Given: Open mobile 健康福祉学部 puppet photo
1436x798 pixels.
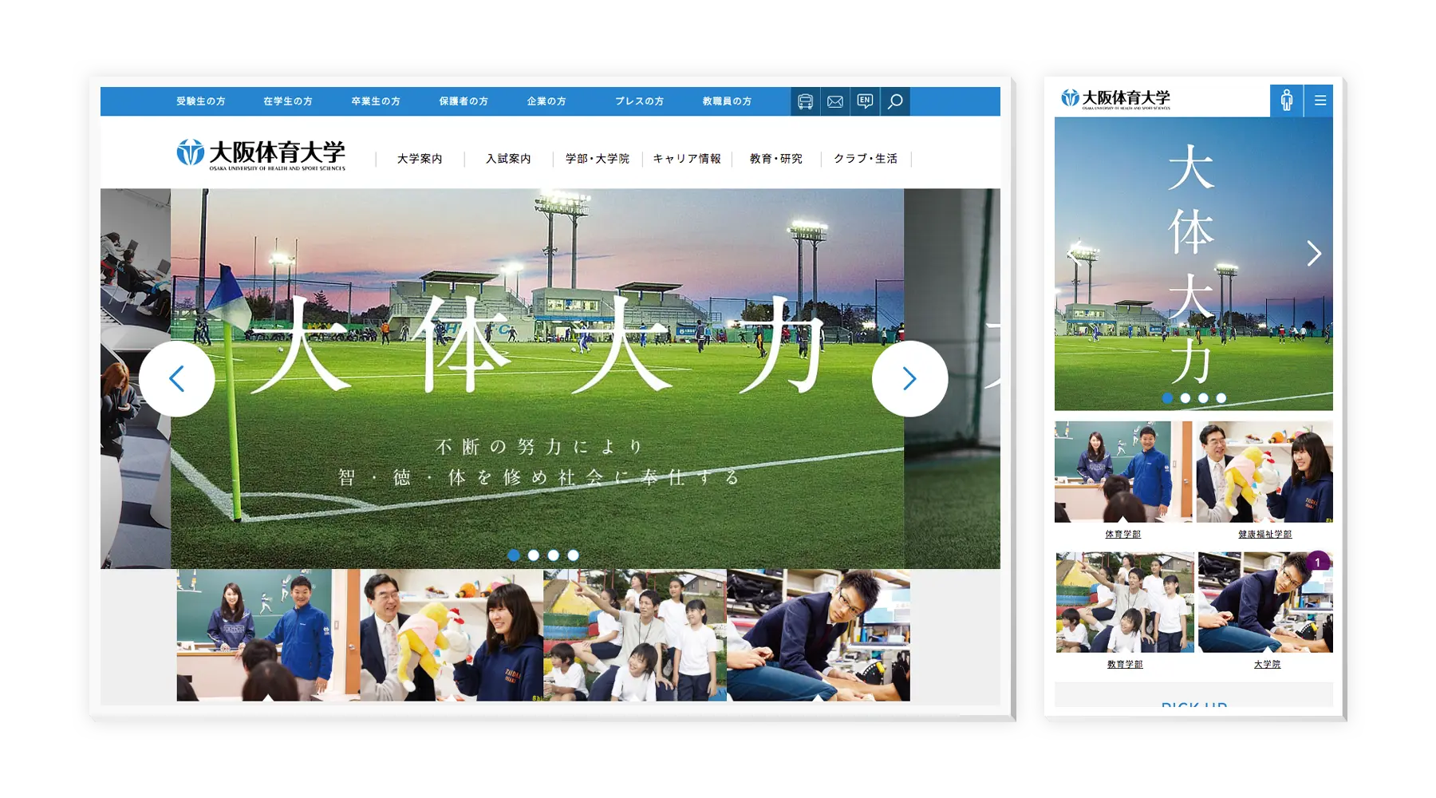Looking at the screenshot, I should [1264, 472].
